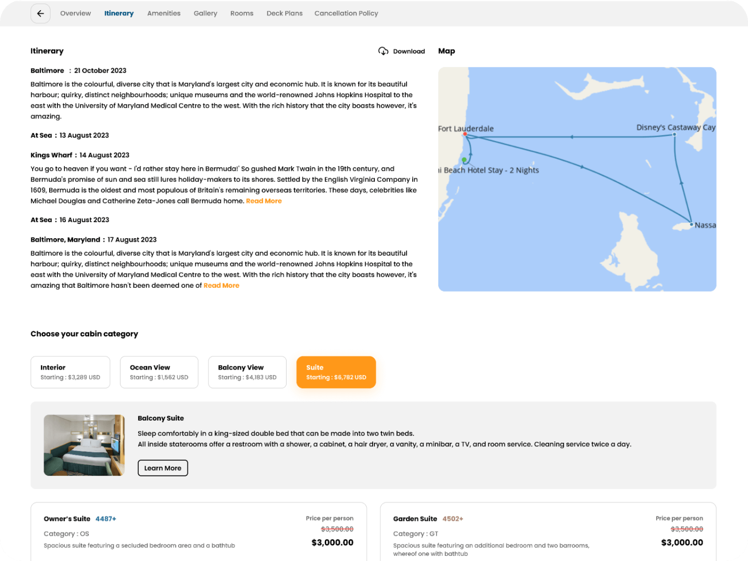Choose the Ocean View cabin category
This screenshot has width=748, height=561.
click(159, 372)
